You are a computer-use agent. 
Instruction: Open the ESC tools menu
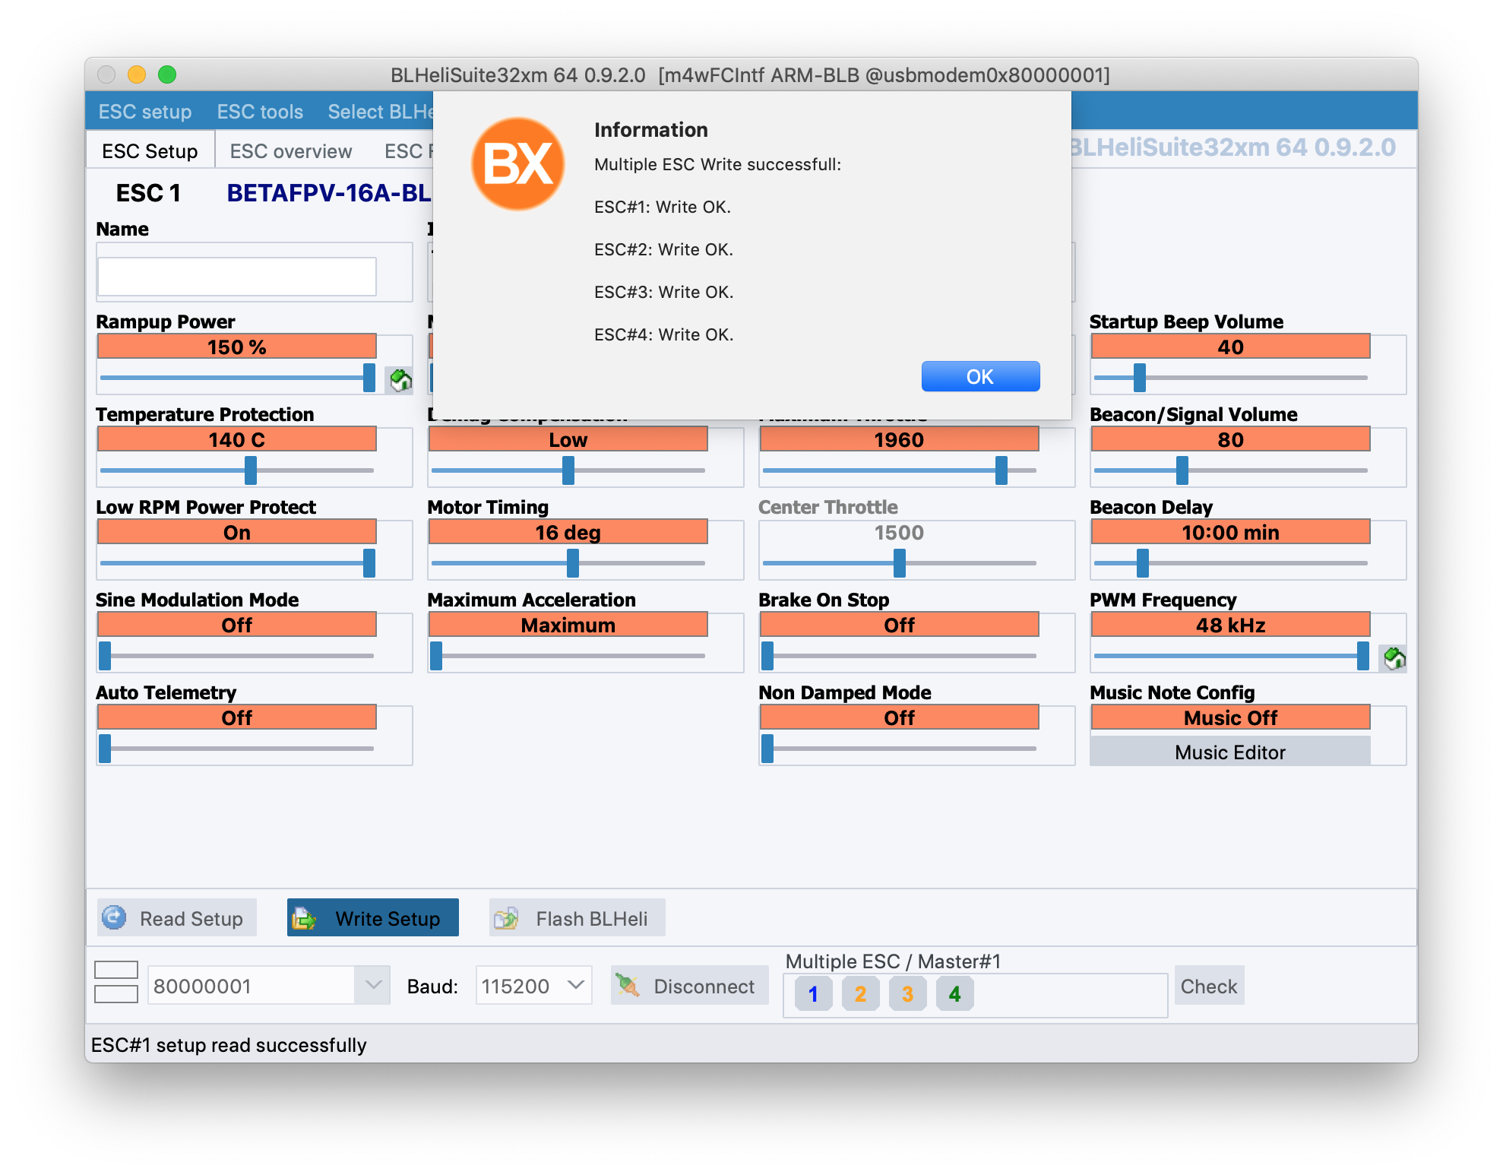coord(260,112)
